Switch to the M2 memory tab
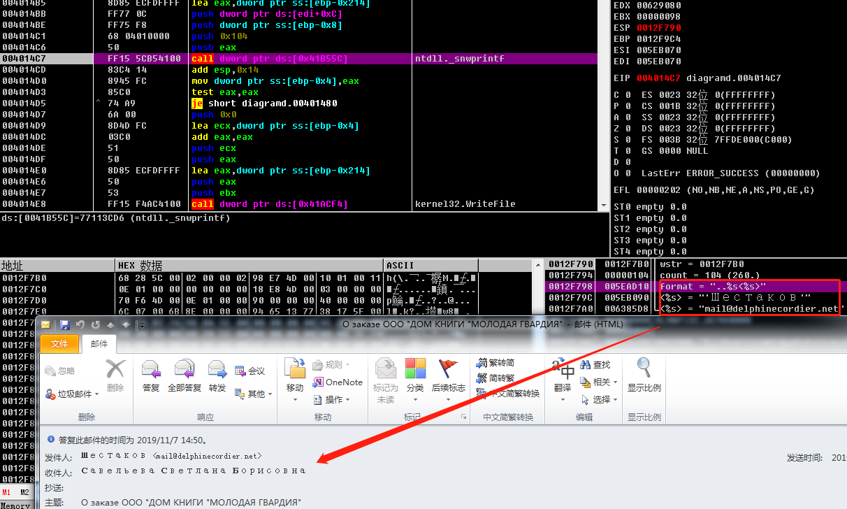Screen dimensions: 847x509 pos(24,493)
